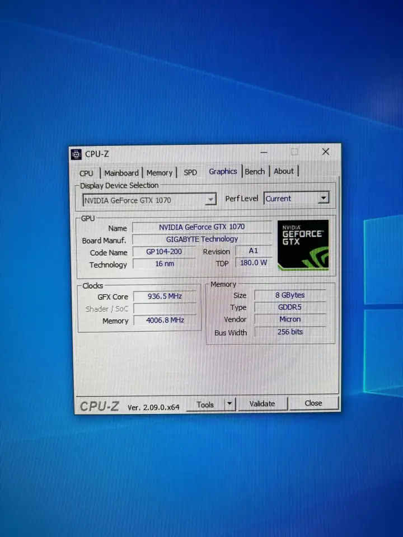Click the Revision A1 value
Screen dimensions: 403x537
tap(253, 251)
